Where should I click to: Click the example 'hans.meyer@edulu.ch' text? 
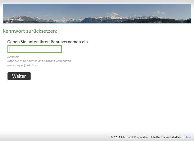click(x=23, y=65)
